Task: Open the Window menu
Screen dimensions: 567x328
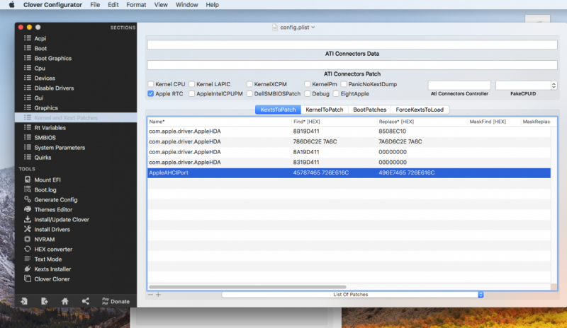Action: point(186,5)
